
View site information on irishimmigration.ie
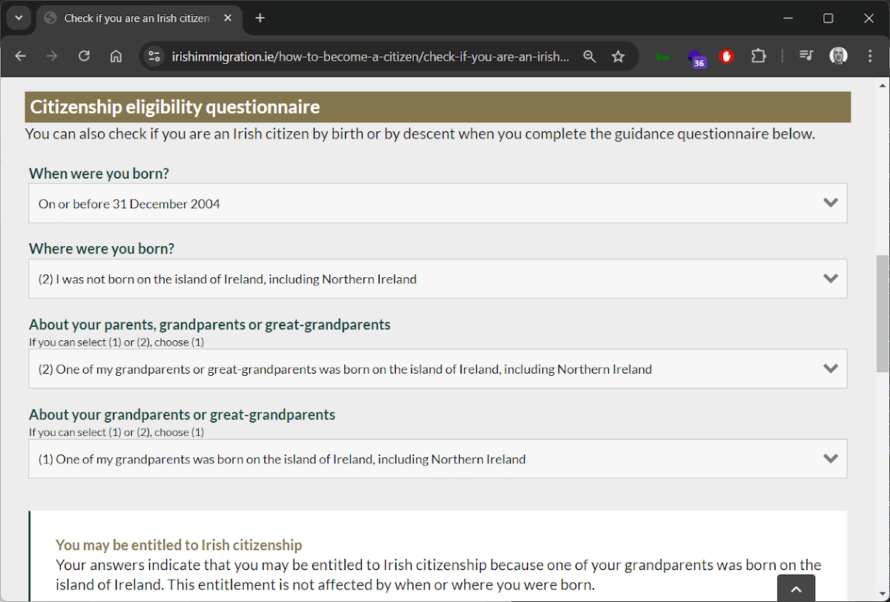(x=154, y=56)
